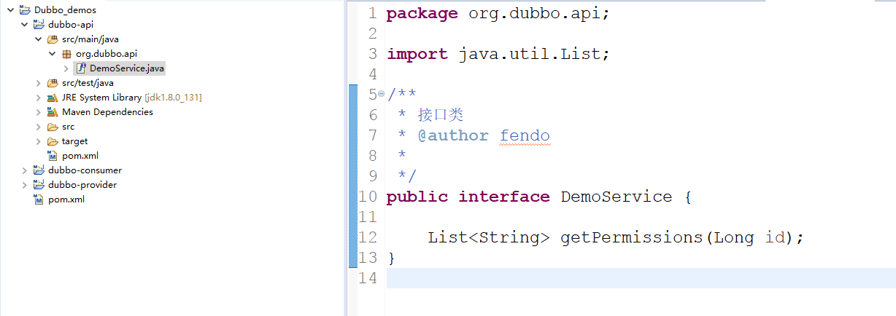Click line number 1 in the gutter
This screenshot has height=316, width=896.
click(372, 13)
